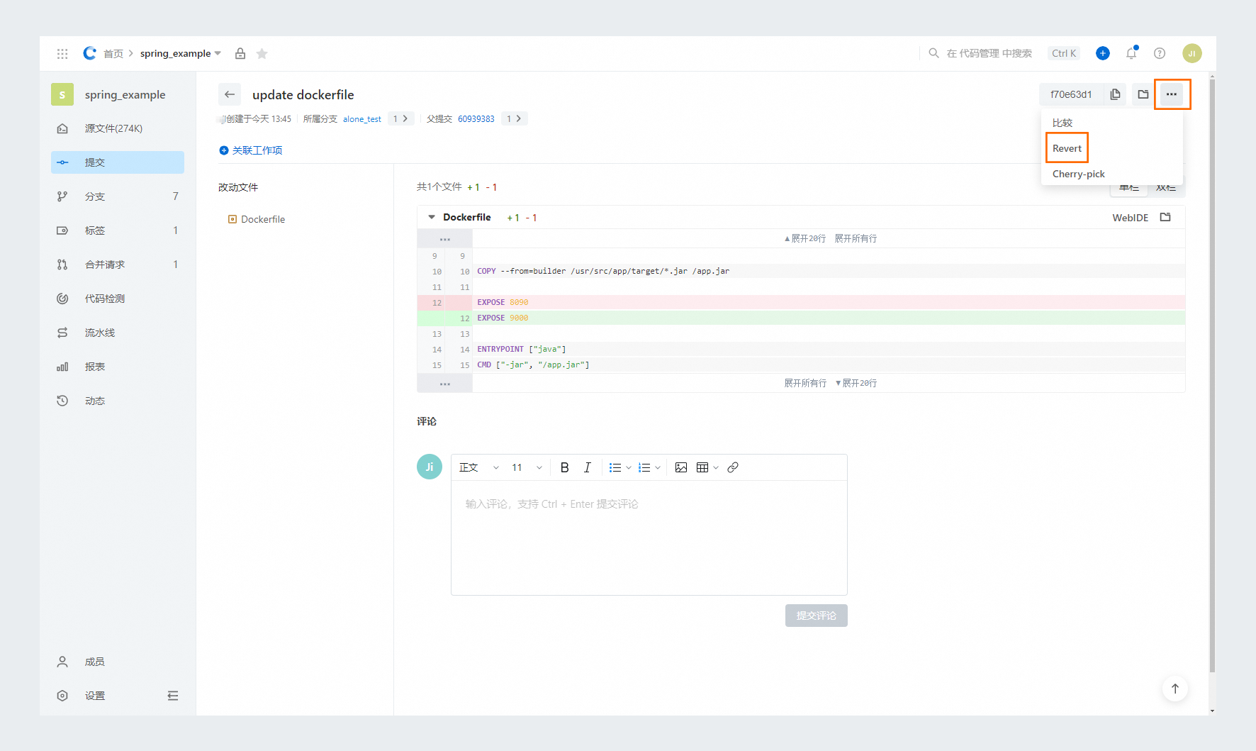1256x751 pixels.
Task: Open 标签 tags in sidebar
Action: point(118,230)
